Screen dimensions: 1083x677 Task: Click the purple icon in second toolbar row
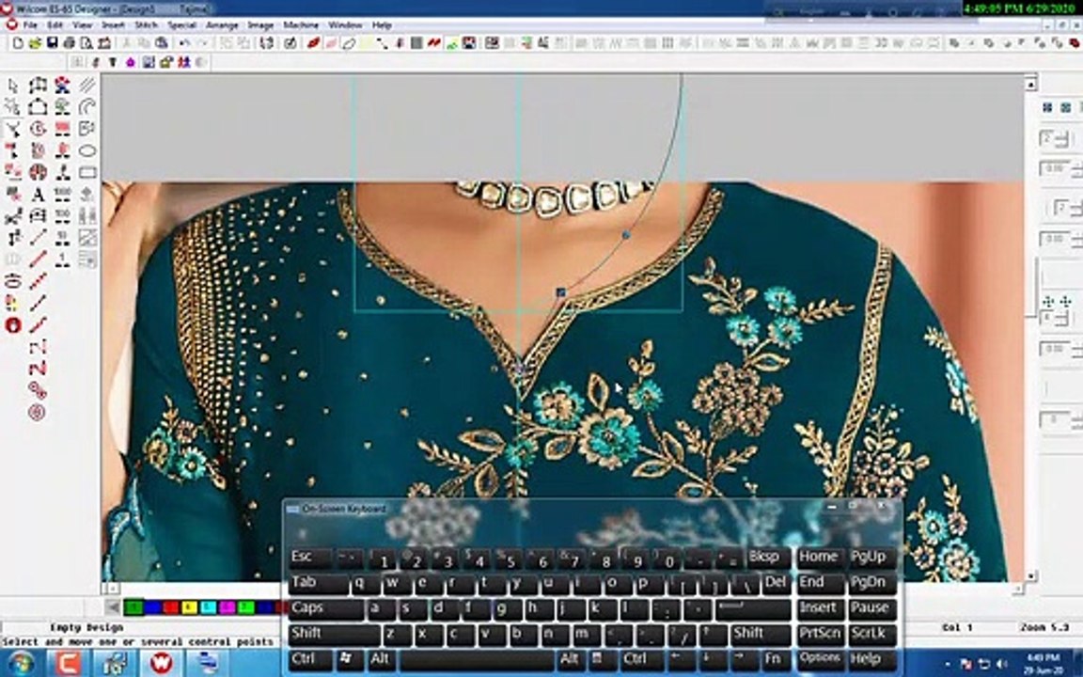(131, 62)
